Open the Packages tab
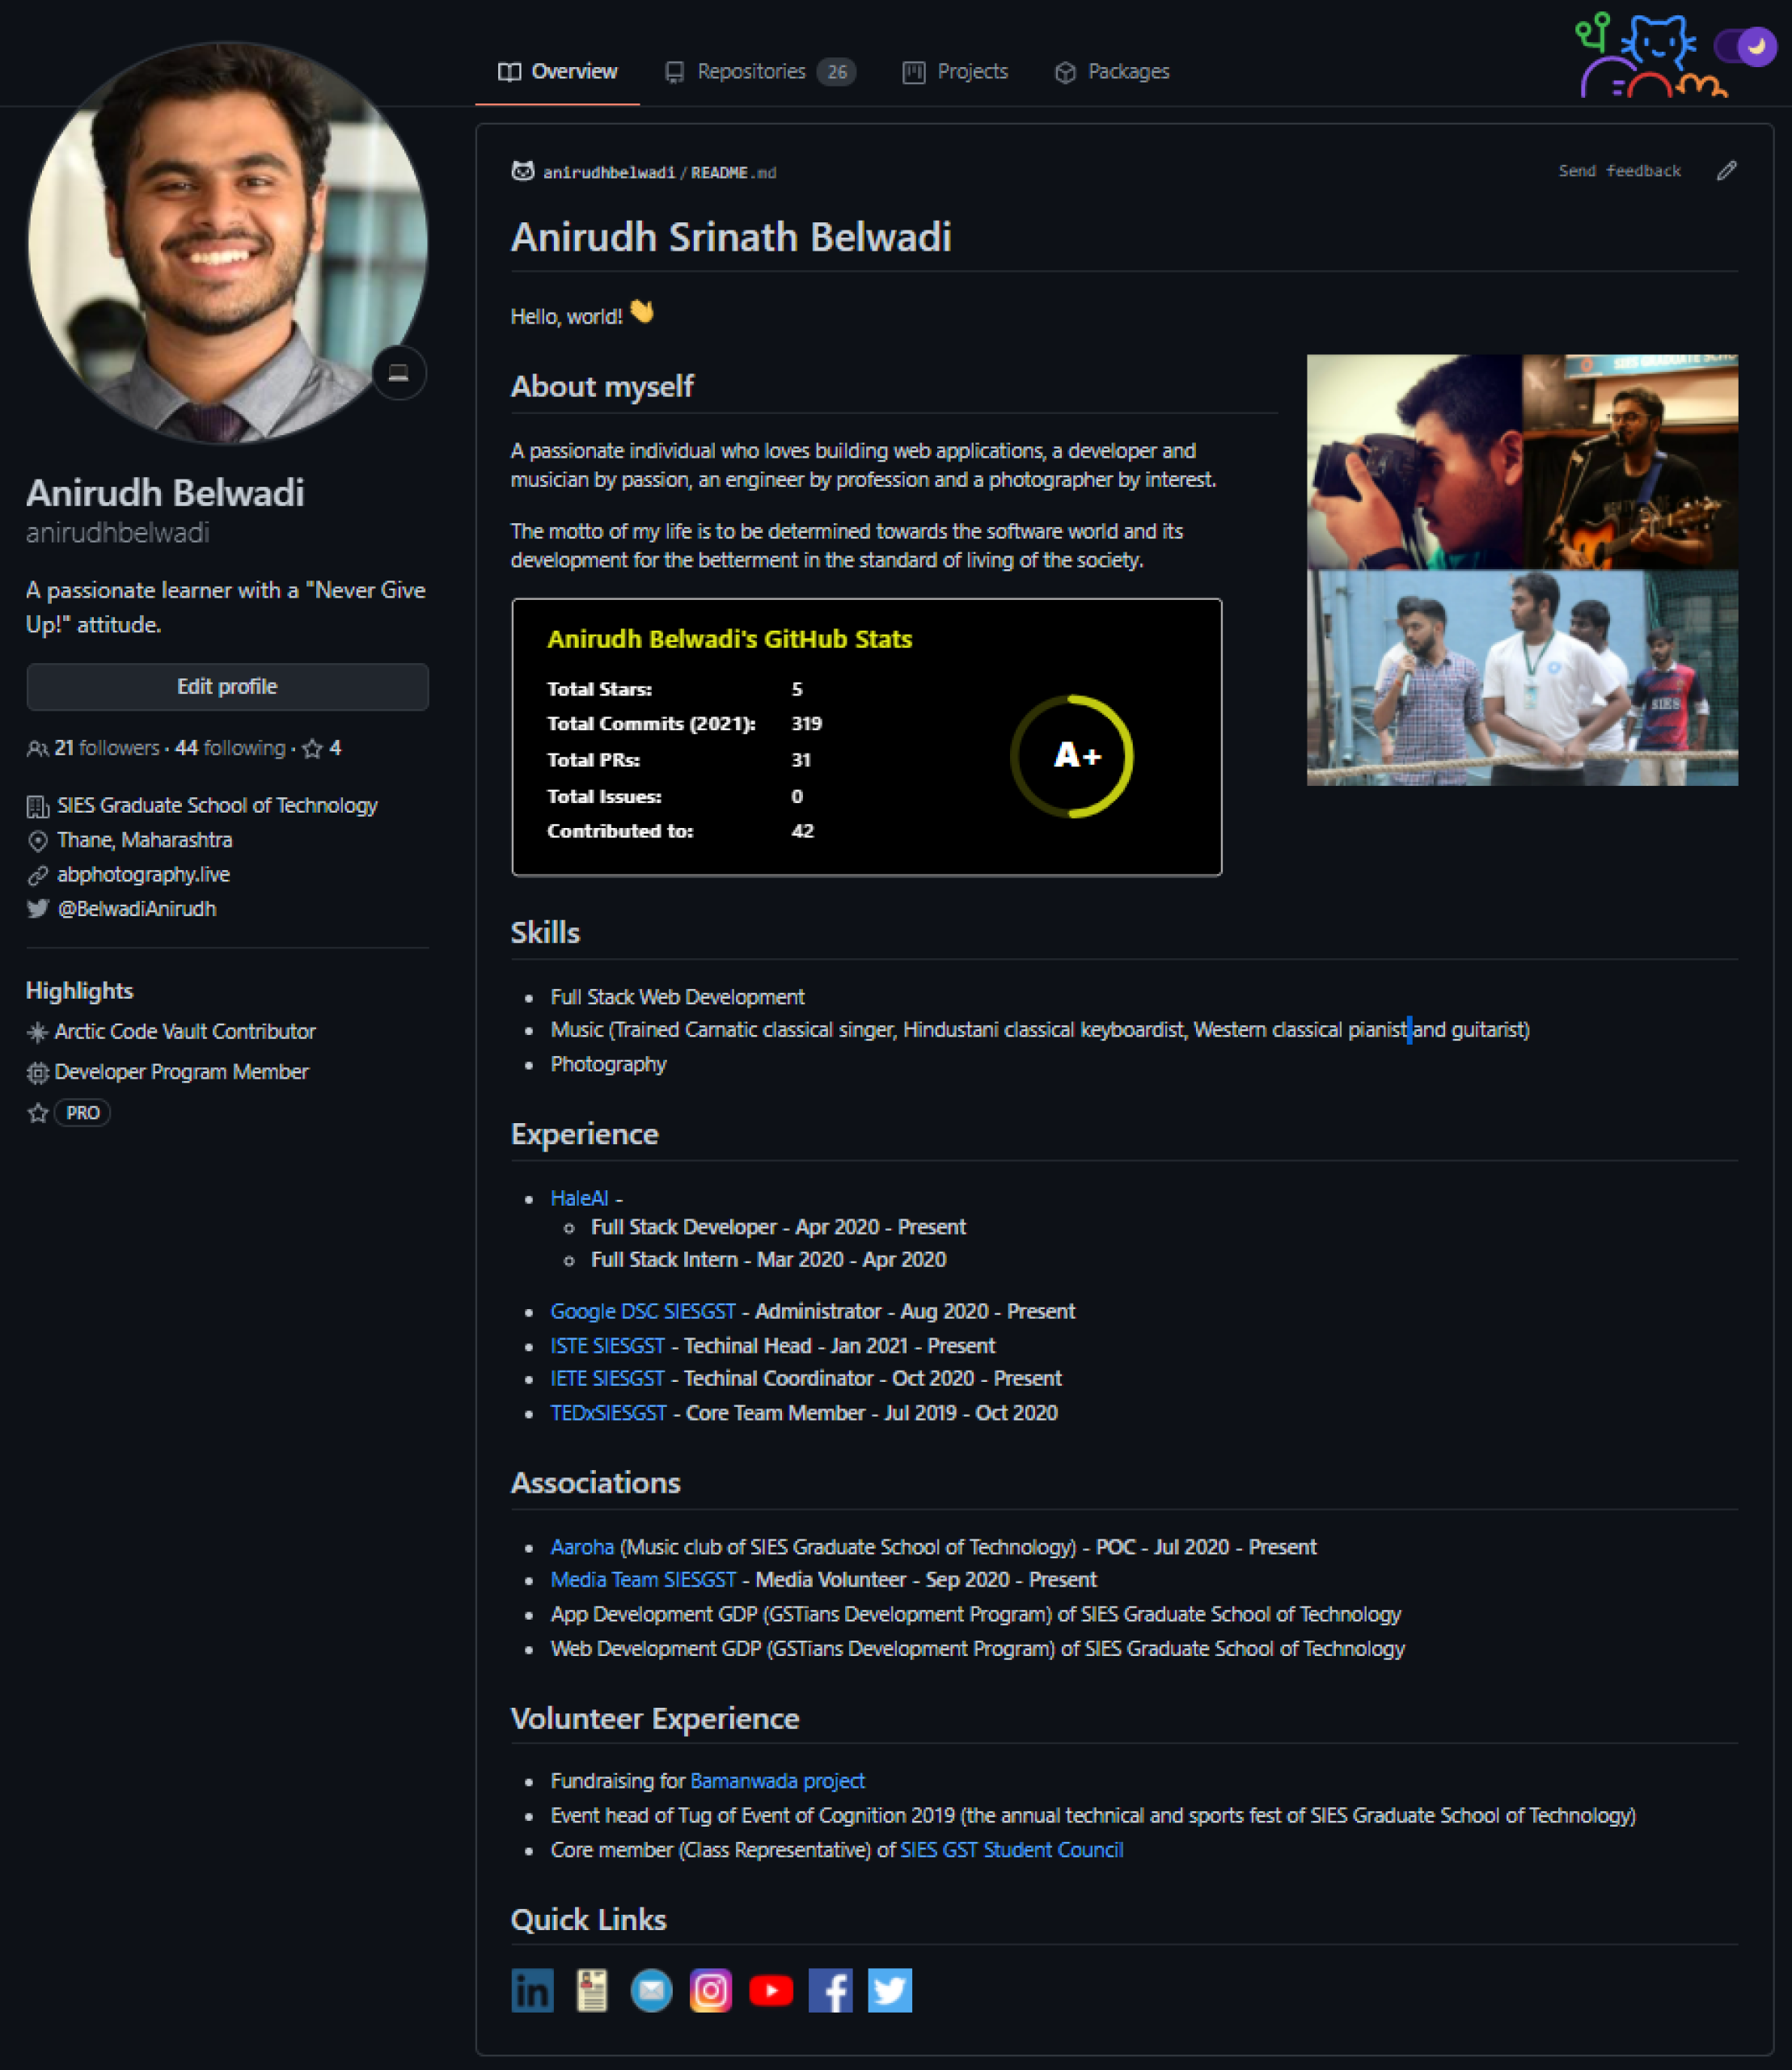Screen dimensions: 1792x2070 pos(1112,72)
